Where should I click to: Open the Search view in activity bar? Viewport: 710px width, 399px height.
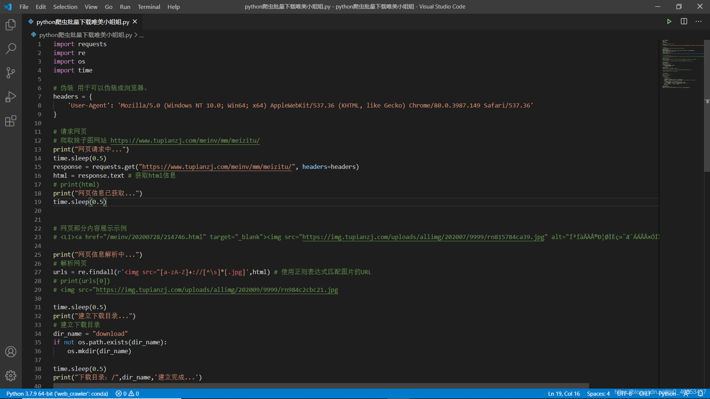coord(11,48)
